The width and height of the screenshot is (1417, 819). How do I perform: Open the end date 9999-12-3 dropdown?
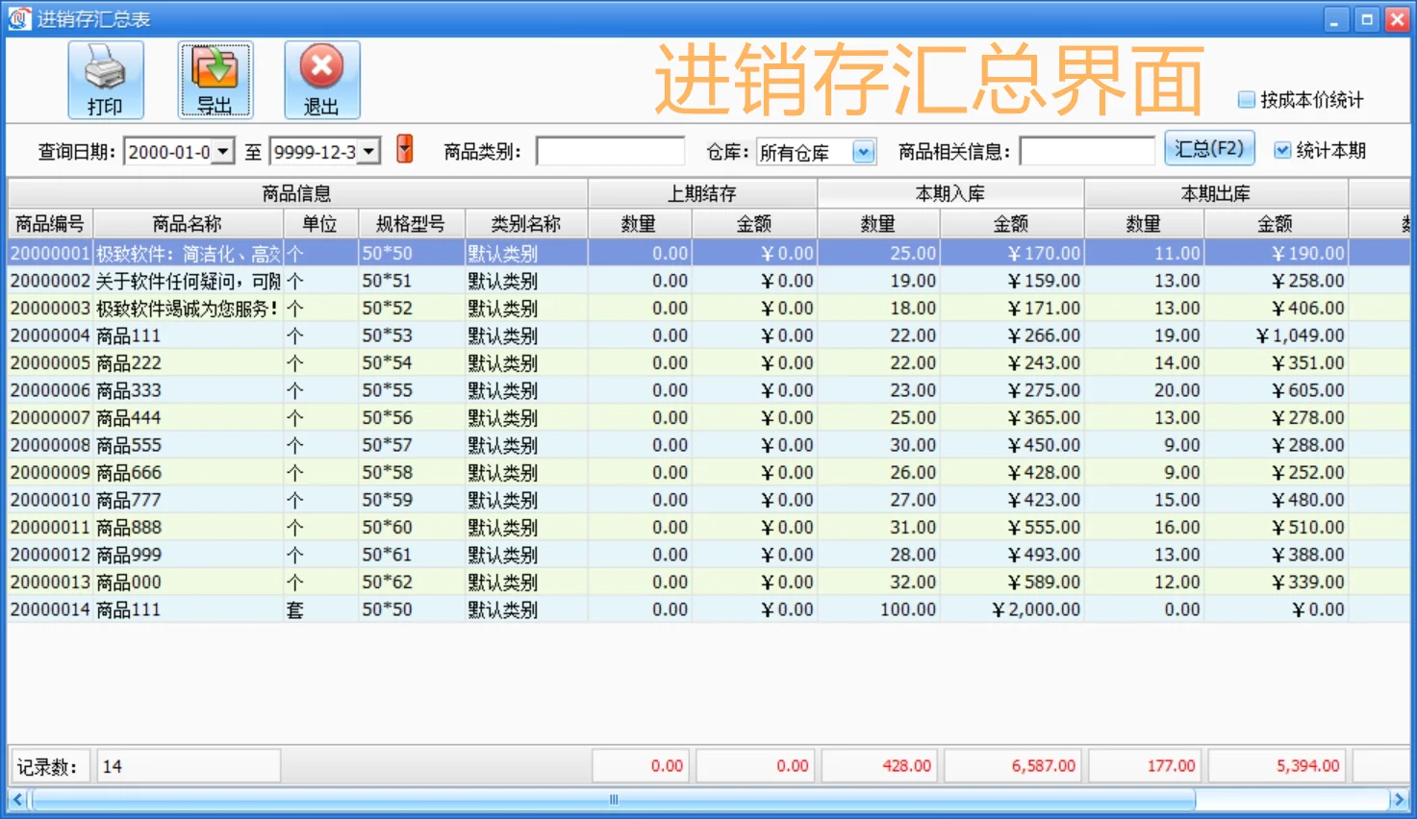click(x=369, y=150)
